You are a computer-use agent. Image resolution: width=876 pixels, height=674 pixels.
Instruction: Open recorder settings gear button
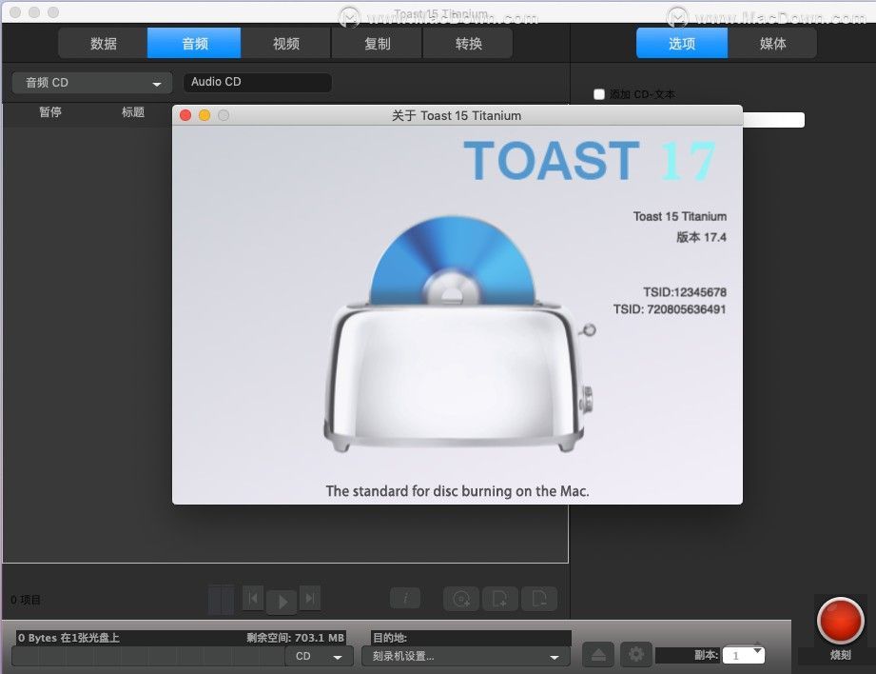click(x=635, y=655)
